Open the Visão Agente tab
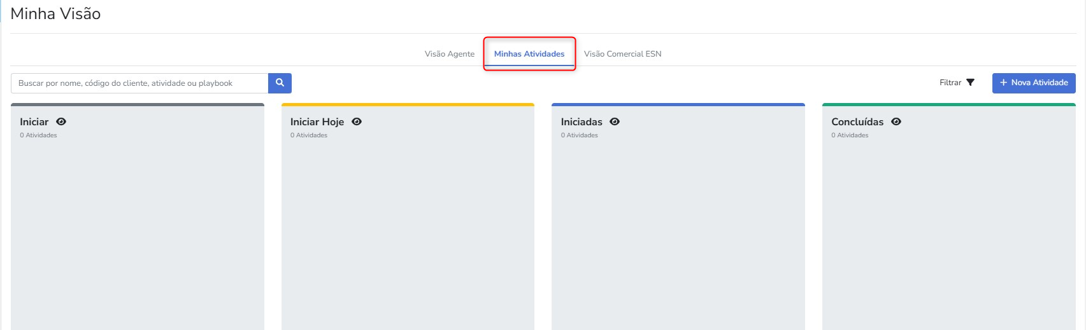 click(x=450, y=54)
